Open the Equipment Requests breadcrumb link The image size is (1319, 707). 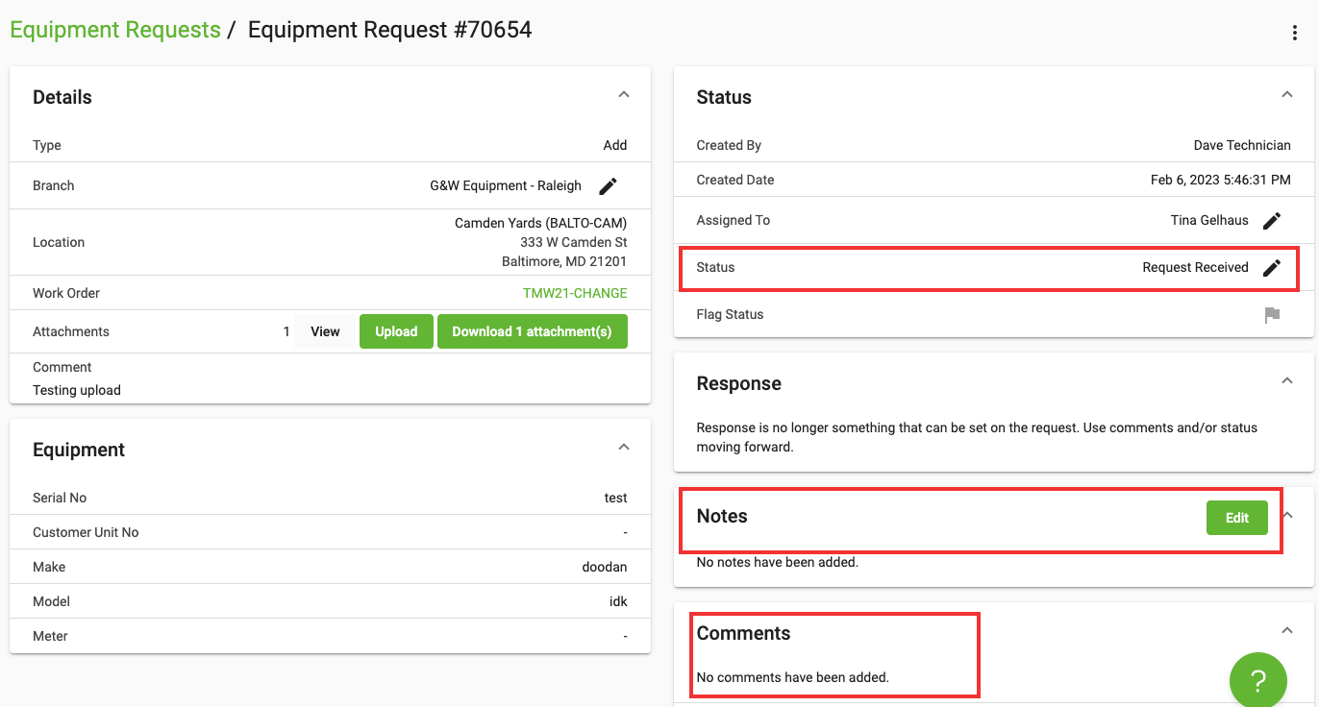[x=114, y=30]
